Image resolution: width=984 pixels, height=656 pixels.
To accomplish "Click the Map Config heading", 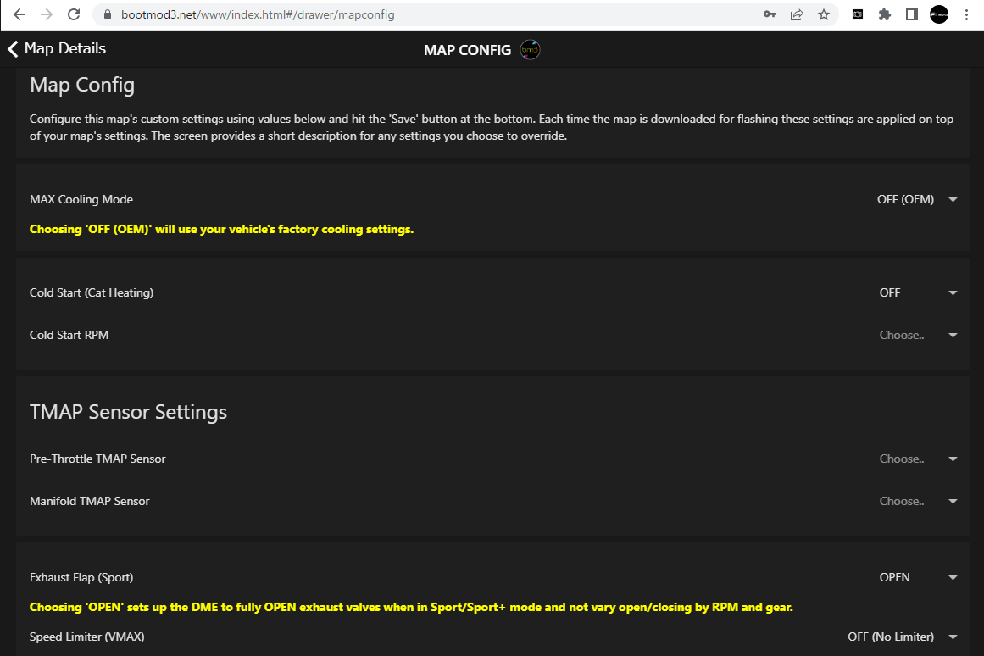I will 82,85.
